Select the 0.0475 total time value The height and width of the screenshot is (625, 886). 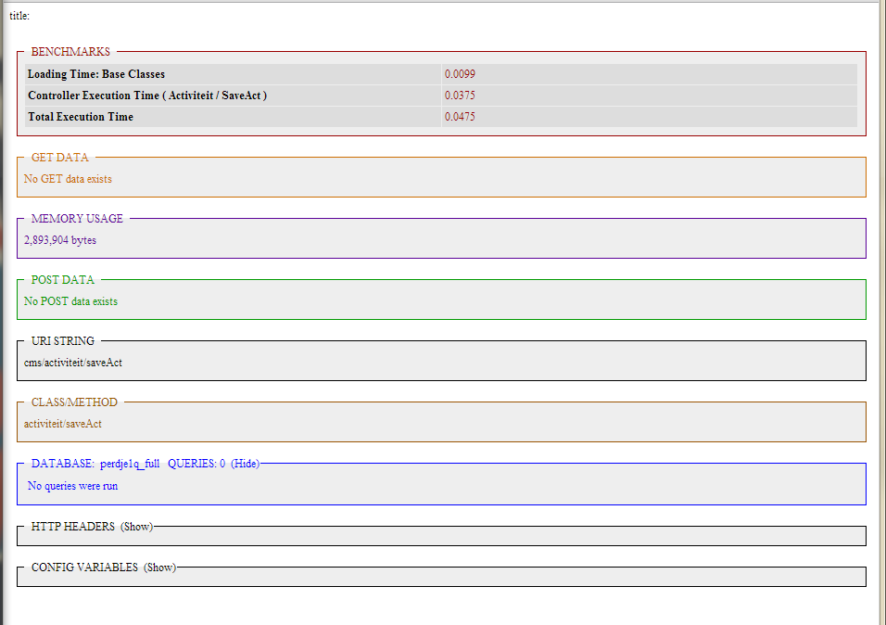[x=460, y=117]
